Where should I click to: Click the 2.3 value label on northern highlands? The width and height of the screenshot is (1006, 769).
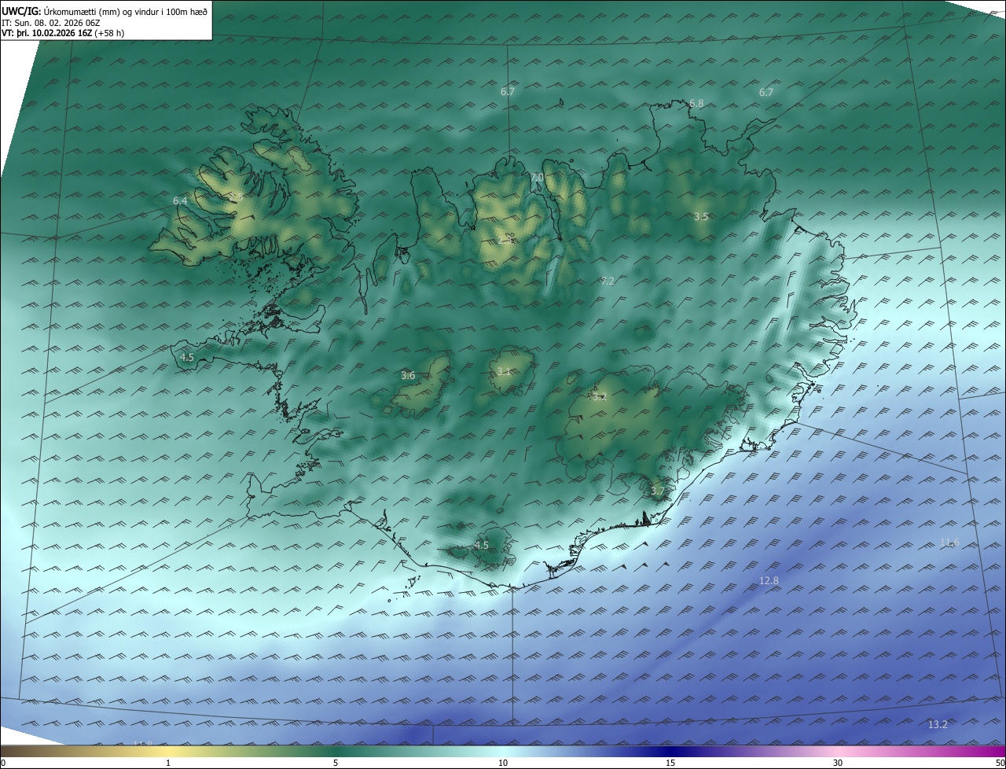pos(505,239)
